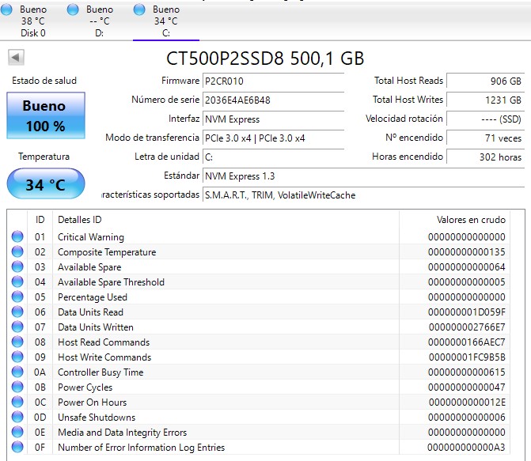Click the status icon of Available Spare row 03
The image size is (531, 461).
(17, 266)
